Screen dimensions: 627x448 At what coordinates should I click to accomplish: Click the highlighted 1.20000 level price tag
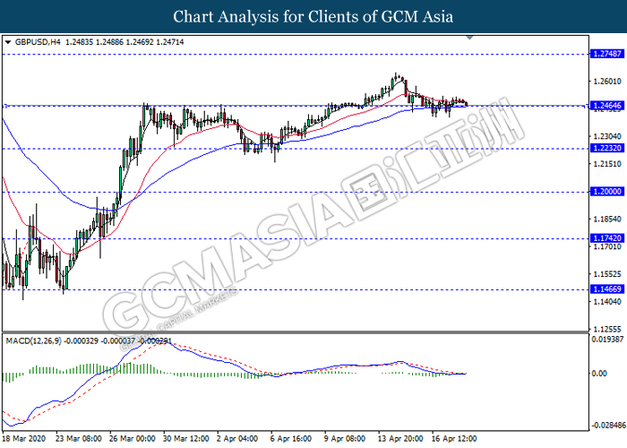coord(606,192)
